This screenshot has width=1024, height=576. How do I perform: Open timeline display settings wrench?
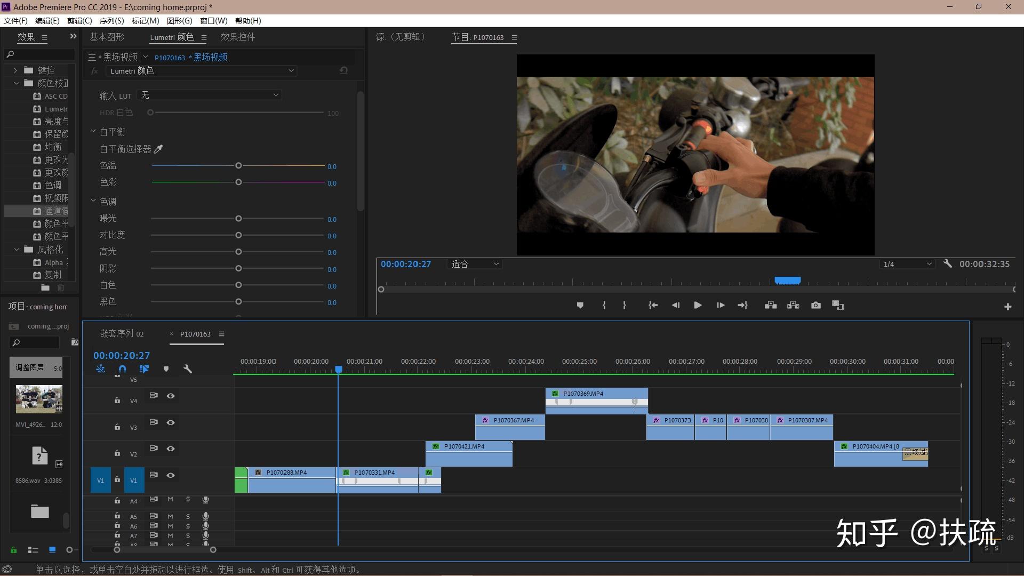click(188, 369)
